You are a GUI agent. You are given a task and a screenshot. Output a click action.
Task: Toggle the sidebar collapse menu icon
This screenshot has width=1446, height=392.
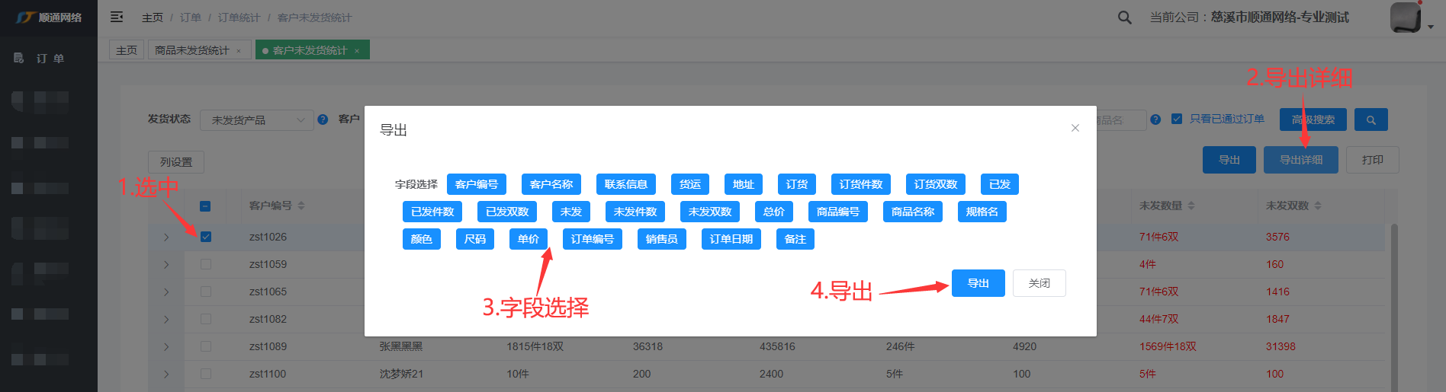click(117, 17)
